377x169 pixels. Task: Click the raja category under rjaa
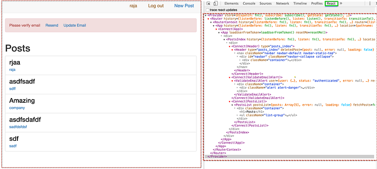[x=12, y=69]
